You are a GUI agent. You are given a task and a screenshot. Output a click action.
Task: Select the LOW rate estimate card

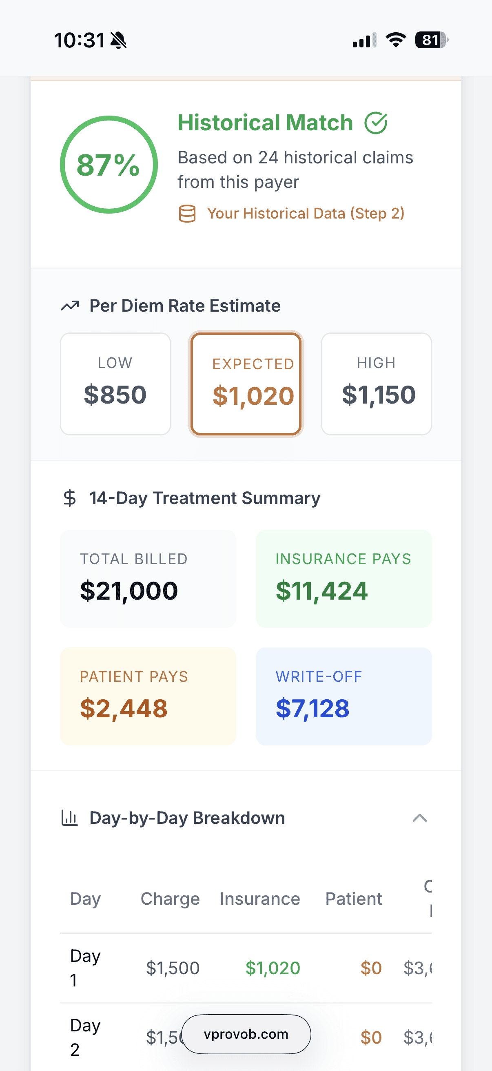click(x=115, y=383)
